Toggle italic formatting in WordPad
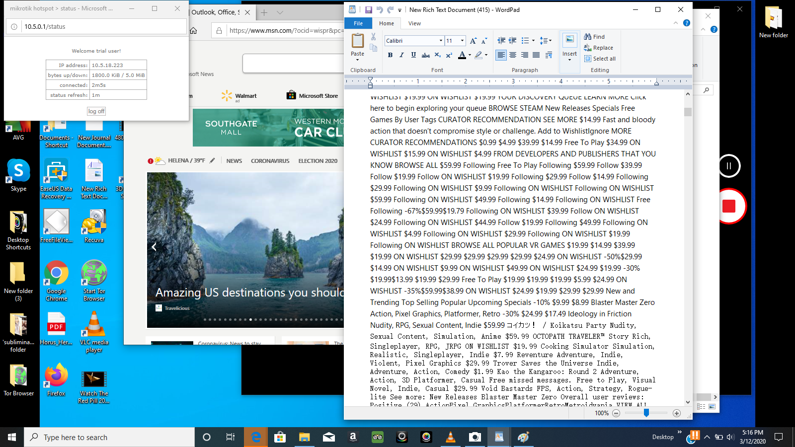The image size is (795, 447). tap(401, 55)
